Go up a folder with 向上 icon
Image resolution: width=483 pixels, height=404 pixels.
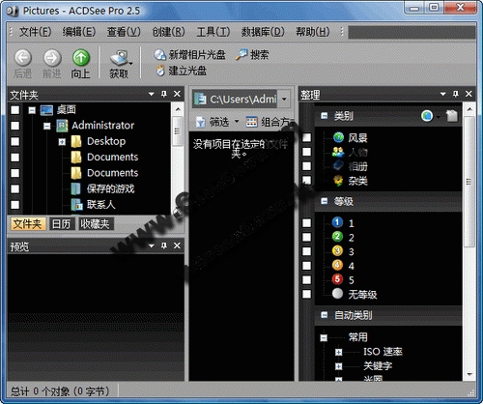(x=81, y=58)
